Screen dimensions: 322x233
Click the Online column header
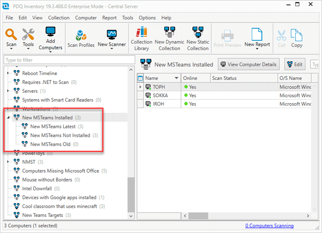click(x=195, y=78)
